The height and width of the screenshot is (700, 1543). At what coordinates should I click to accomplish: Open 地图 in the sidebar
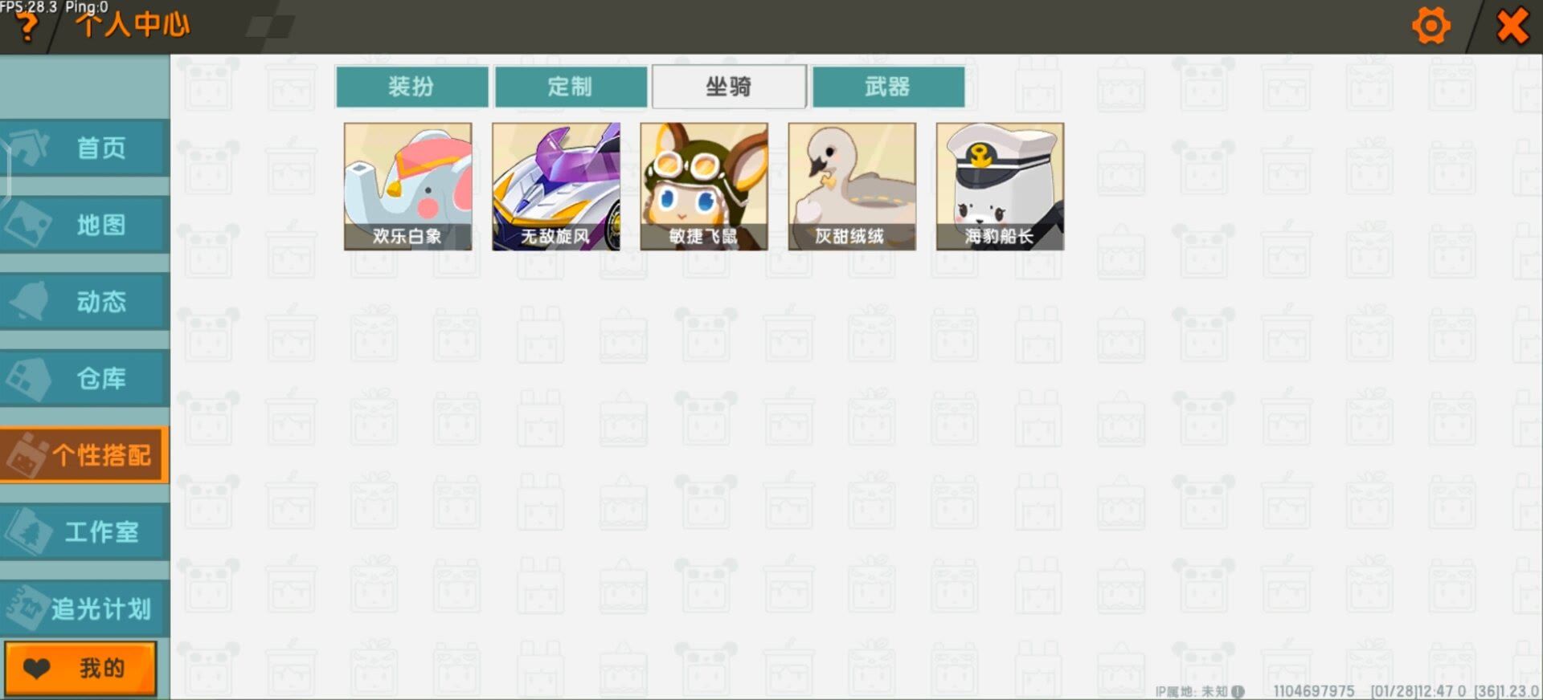click(x=84, y=225)
